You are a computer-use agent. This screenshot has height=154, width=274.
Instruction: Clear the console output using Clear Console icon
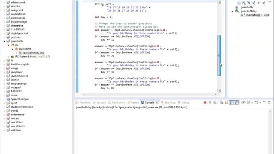(x=221, y=103)
